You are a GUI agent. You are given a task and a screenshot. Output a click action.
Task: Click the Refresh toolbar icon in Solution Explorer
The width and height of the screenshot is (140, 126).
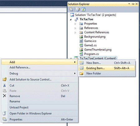83,10
